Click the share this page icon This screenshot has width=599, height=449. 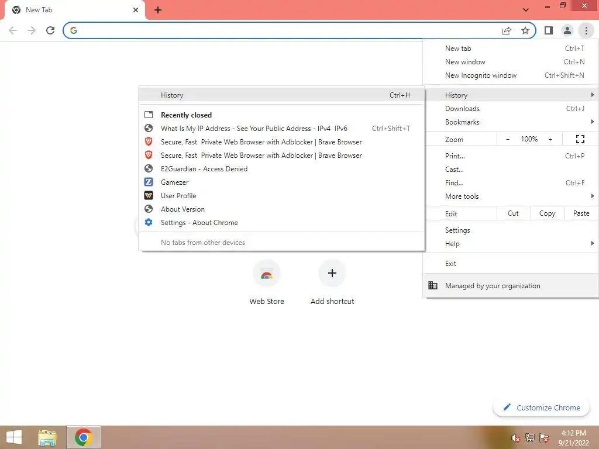click(x=507, y=30)
